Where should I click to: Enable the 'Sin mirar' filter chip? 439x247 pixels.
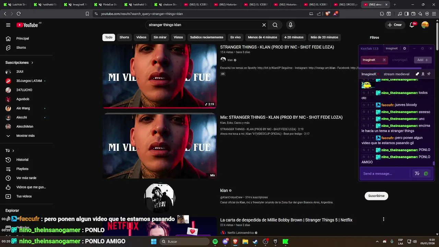(x=160, y=37)
